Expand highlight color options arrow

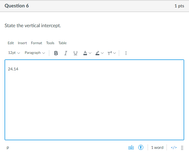coord(102,53)
